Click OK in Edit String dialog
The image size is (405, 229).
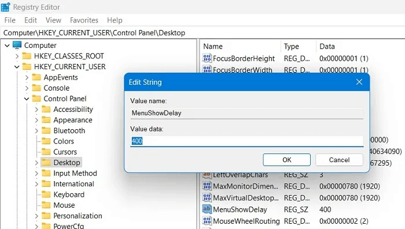pyautogui.click(x=287, y=160)
